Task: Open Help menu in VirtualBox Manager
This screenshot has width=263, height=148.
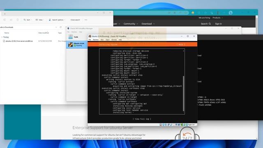Action: (x=81, y=32)
